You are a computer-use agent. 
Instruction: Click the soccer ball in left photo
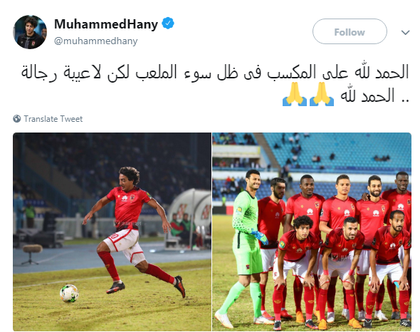click(69, 293)
